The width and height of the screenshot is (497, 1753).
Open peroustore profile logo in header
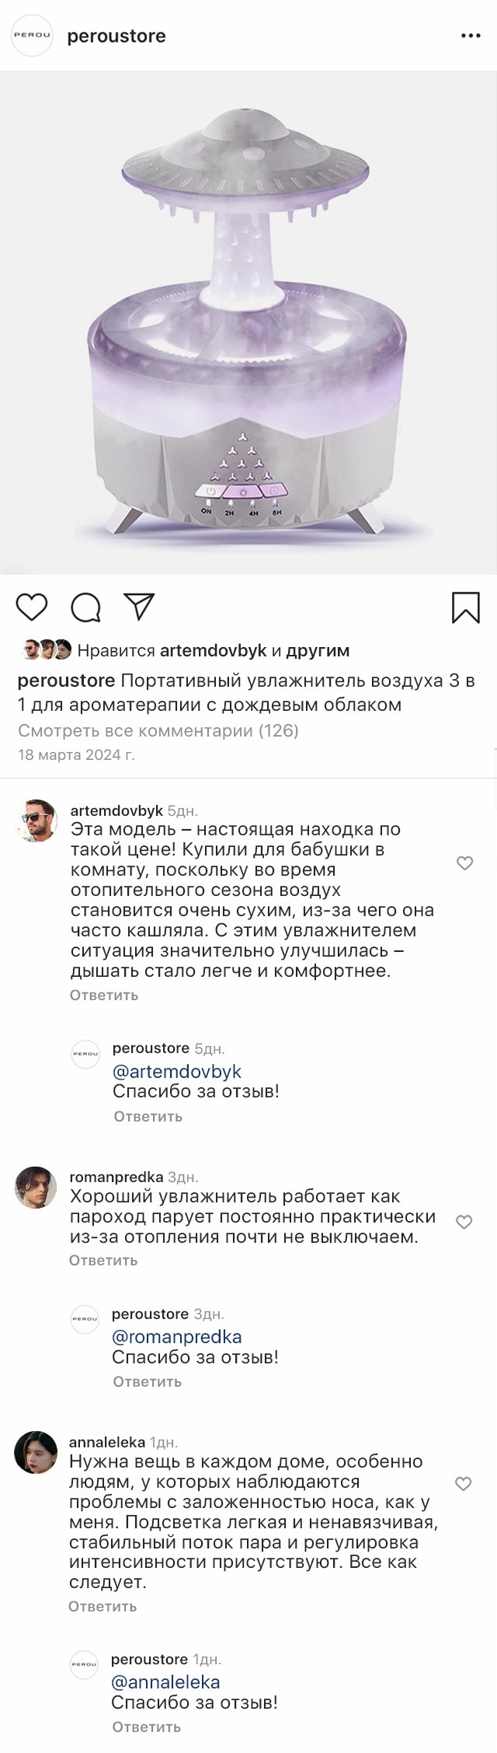point(32,36)
